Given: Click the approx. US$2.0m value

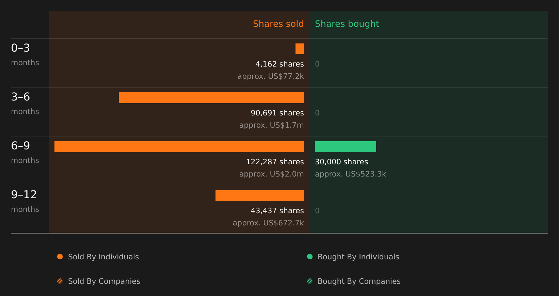Looking at the screenshot, I should [272, 174].
